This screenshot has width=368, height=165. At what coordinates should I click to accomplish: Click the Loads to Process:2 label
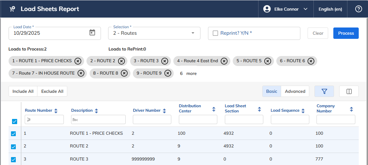[x=27, y=49]
